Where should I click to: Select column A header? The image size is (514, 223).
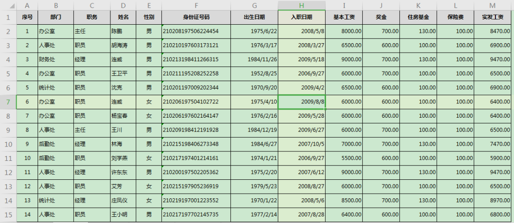tap(27, 5)
